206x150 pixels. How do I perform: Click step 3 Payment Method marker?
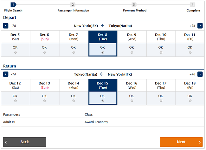point(134,5)
